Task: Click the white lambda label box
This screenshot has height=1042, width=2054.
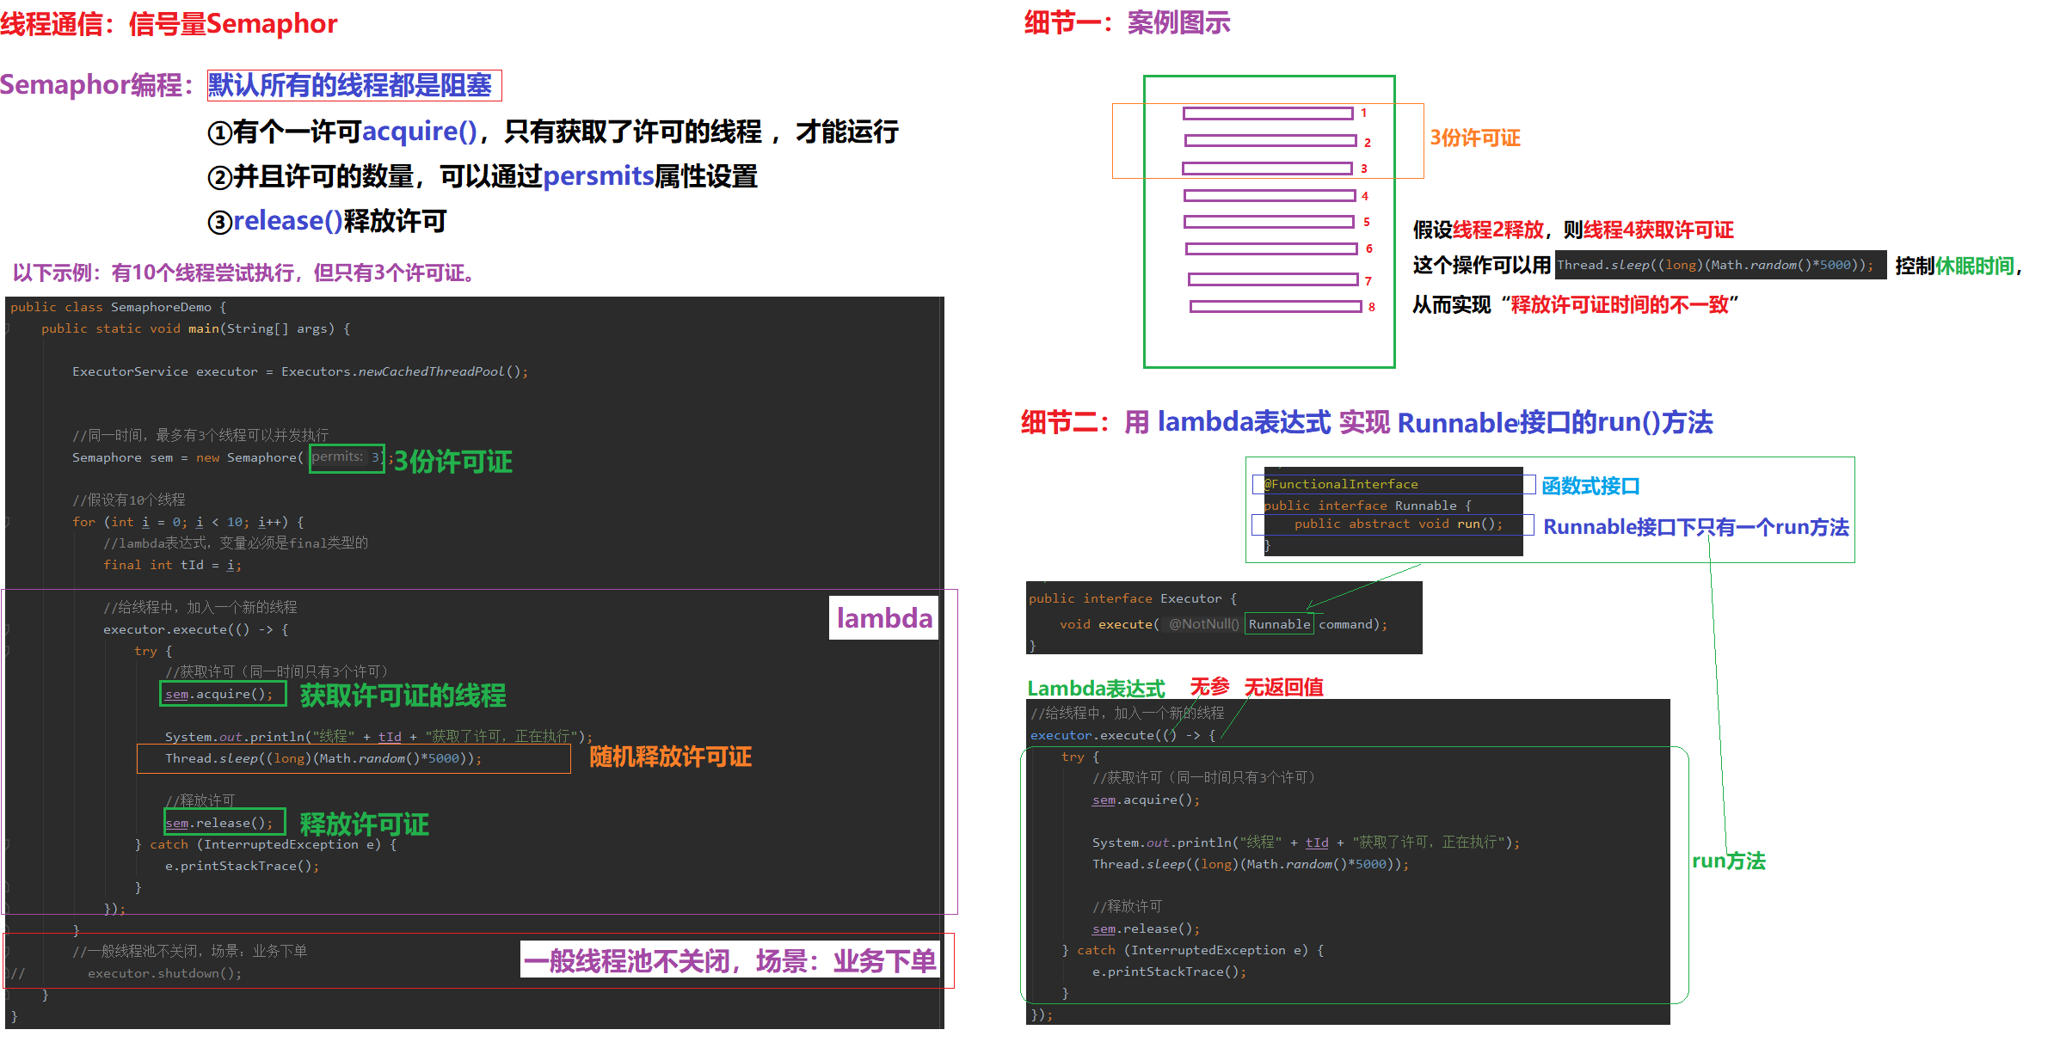Action: pyautogui.click(x=883, y=618)
